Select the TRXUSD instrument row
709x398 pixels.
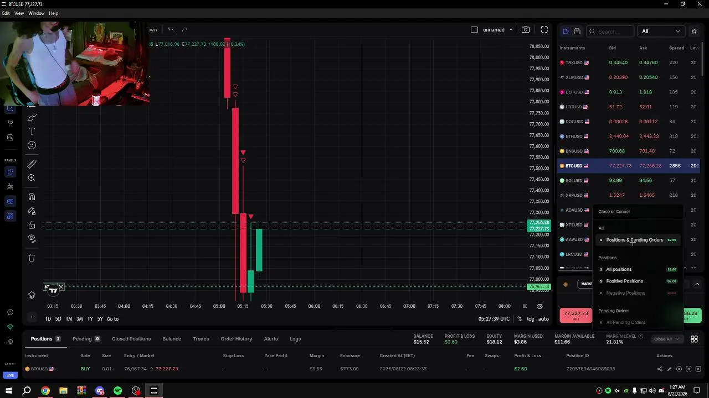(x=629, y=62)
